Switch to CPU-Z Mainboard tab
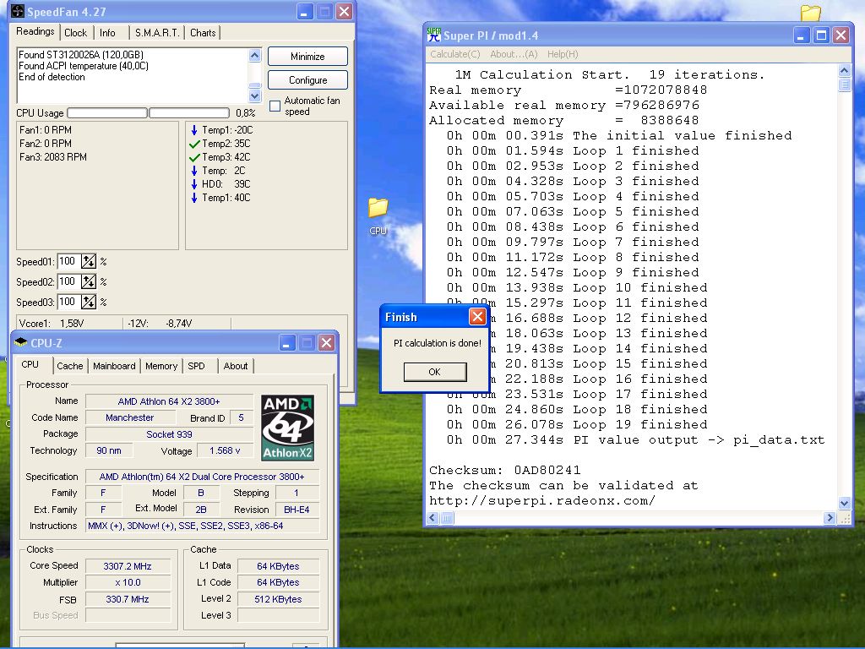 (114, 366)
